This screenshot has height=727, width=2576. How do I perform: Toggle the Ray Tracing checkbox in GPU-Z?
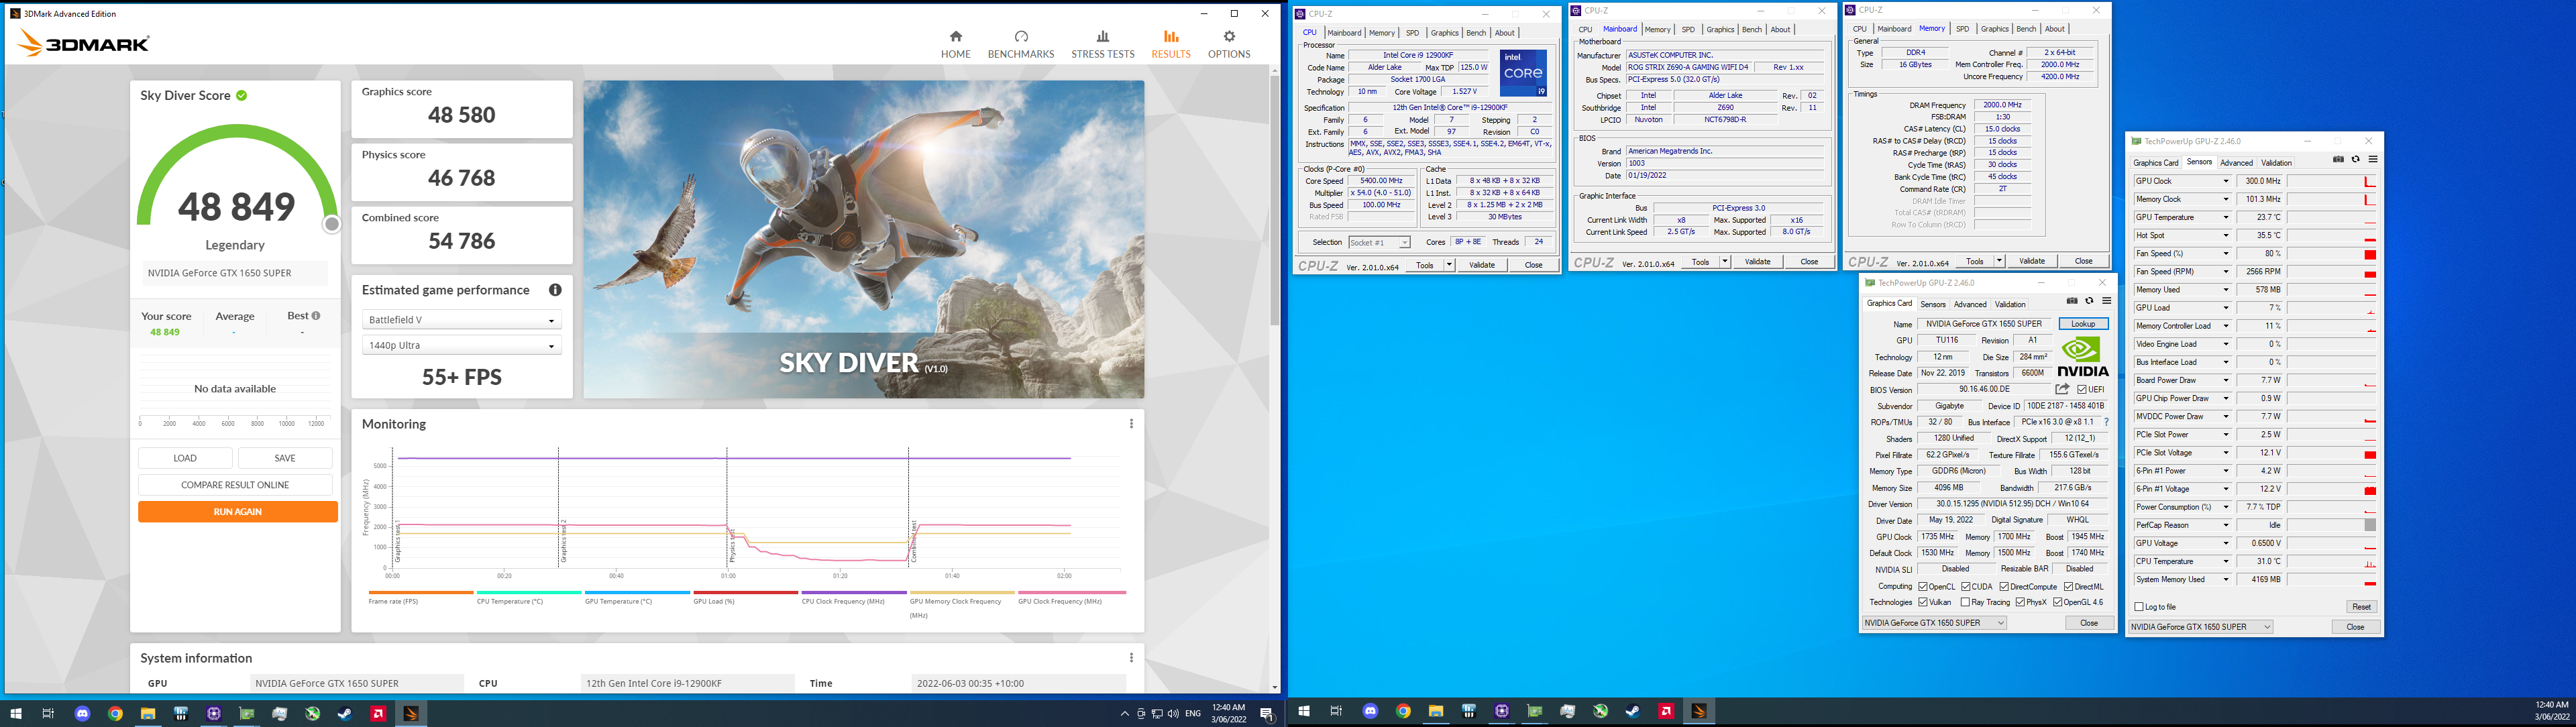point(1966,603)
